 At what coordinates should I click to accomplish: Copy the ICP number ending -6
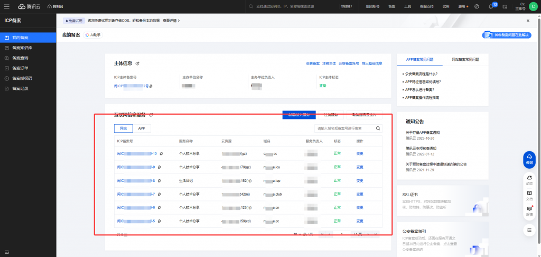(x=159, y=208)
